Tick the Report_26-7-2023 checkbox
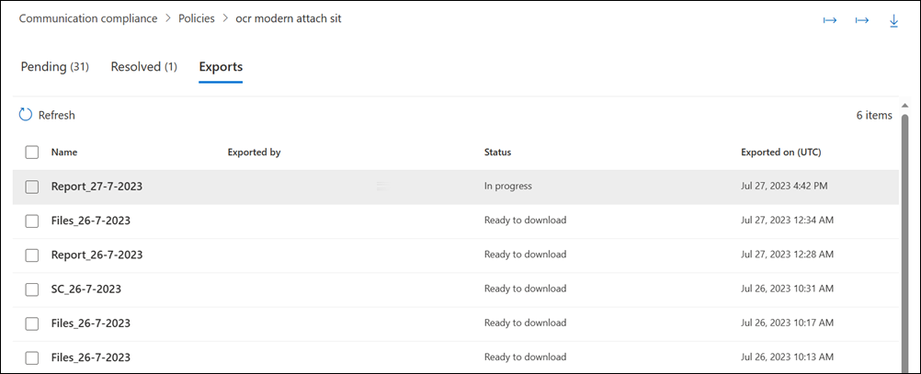The height and width of the screenshot is (374, 921). point(32,255)
